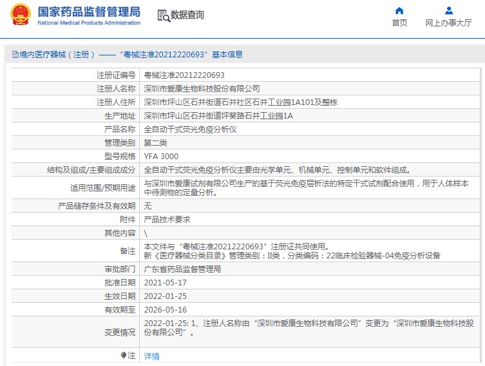Click the 管理类别 label
The width and height of the screenshot is (485, 366).
(120, 143)
